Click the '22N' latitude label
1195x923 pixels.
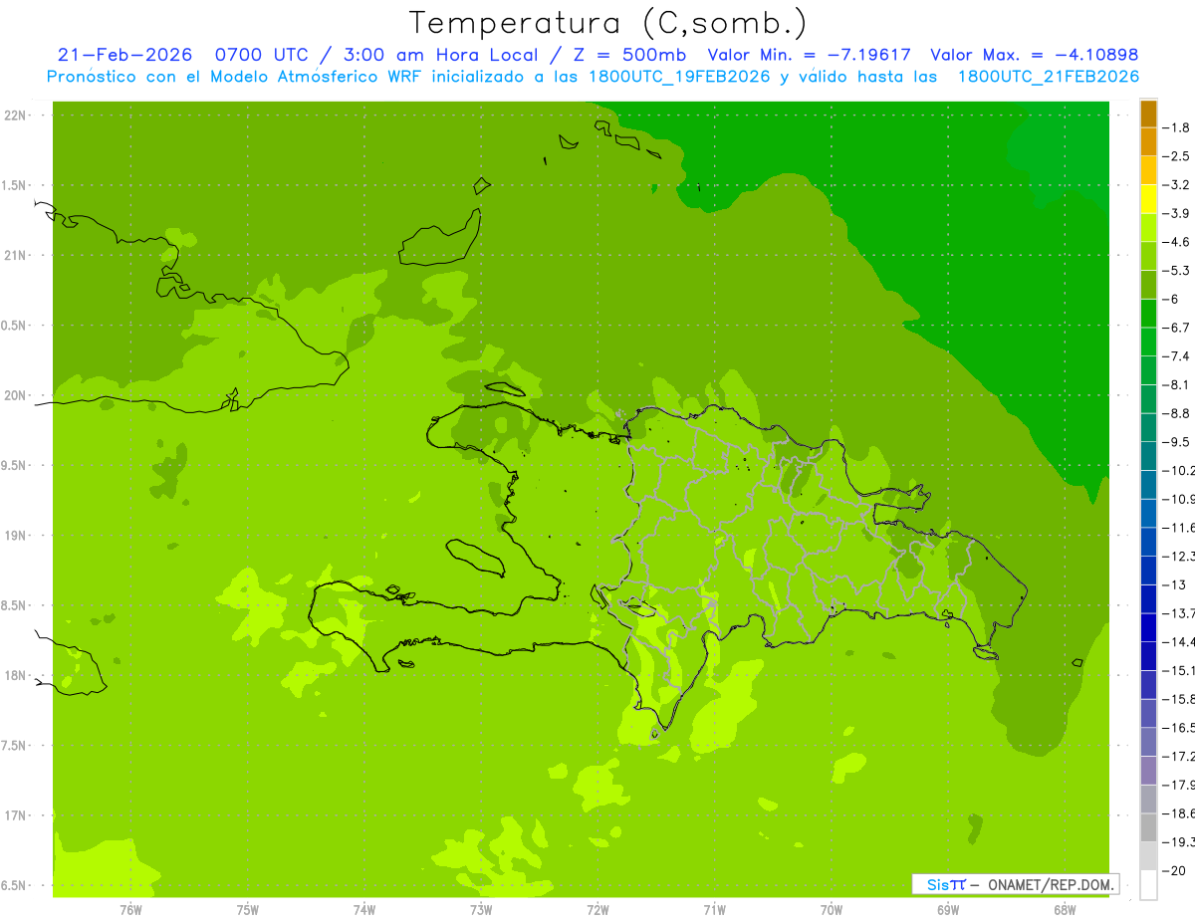[17, 115]
